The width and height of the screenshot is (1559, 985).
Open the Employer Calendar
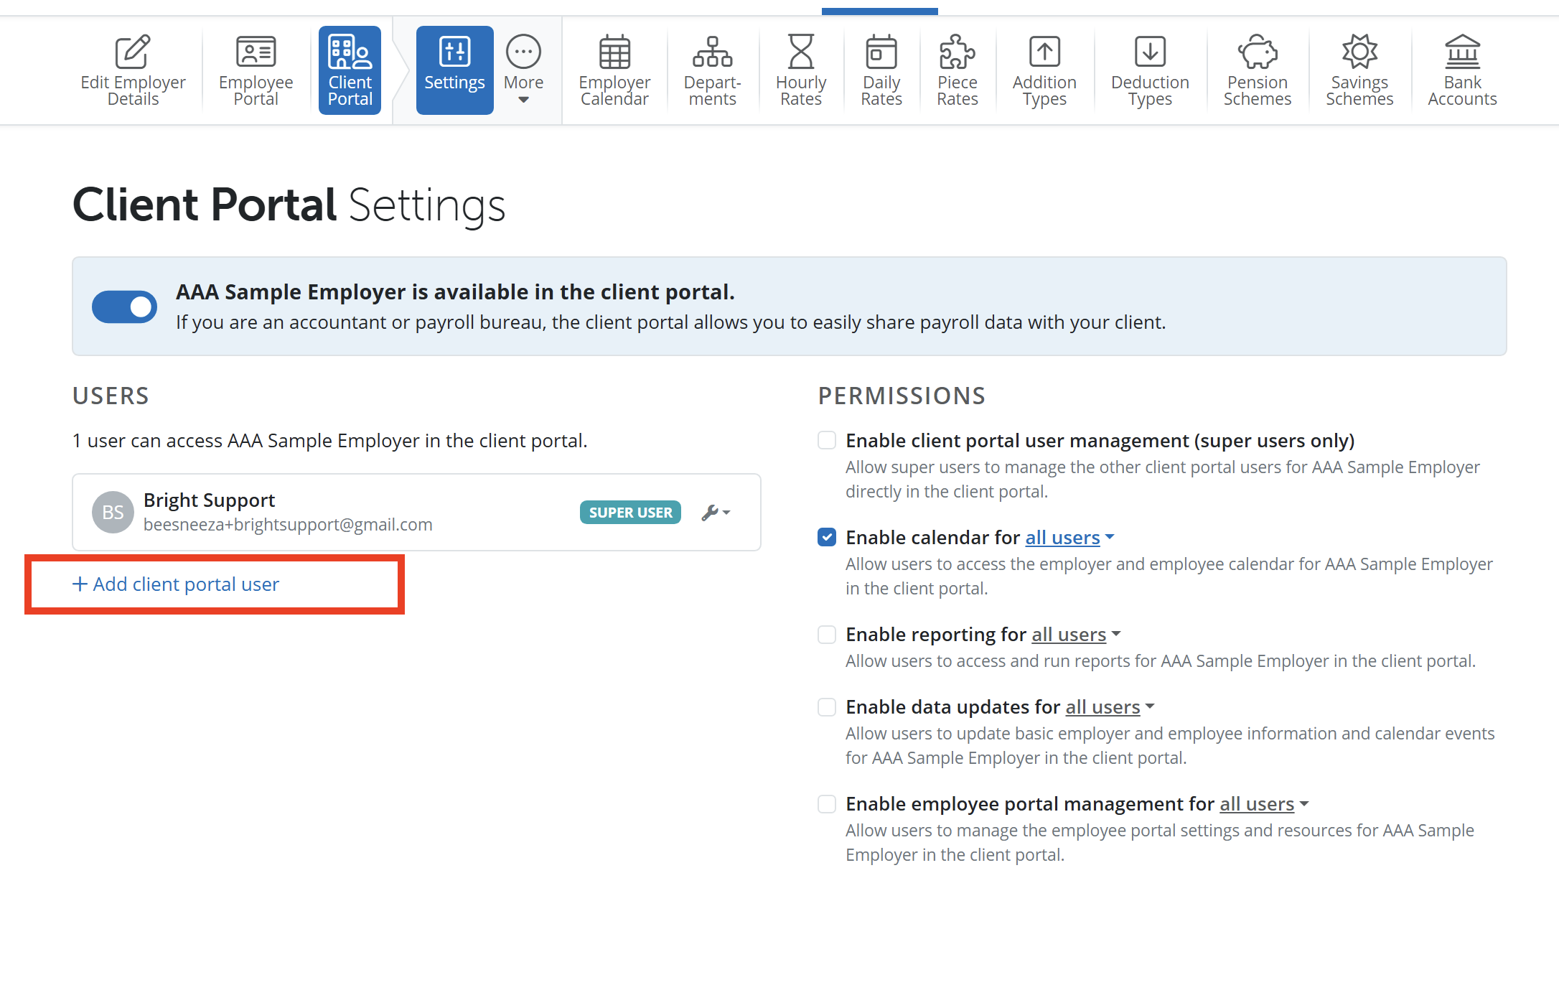coord(614,70)
